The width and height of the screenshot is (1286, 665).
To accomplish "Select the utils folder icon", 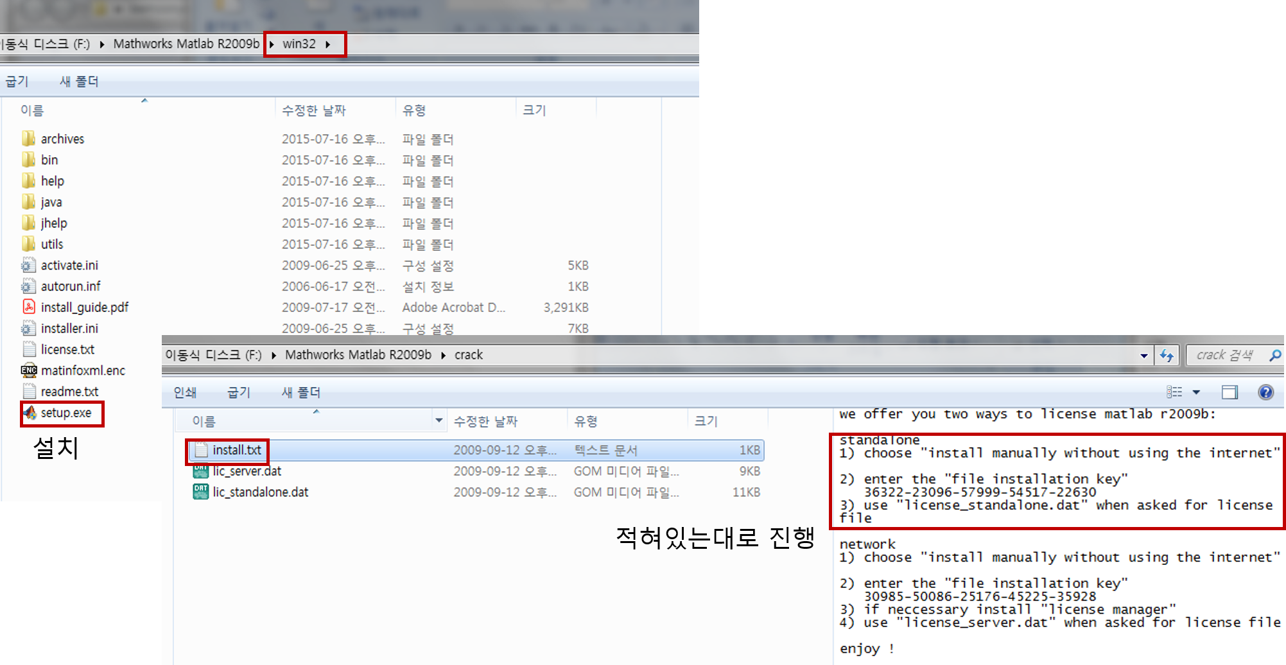I will coord(28,244).
